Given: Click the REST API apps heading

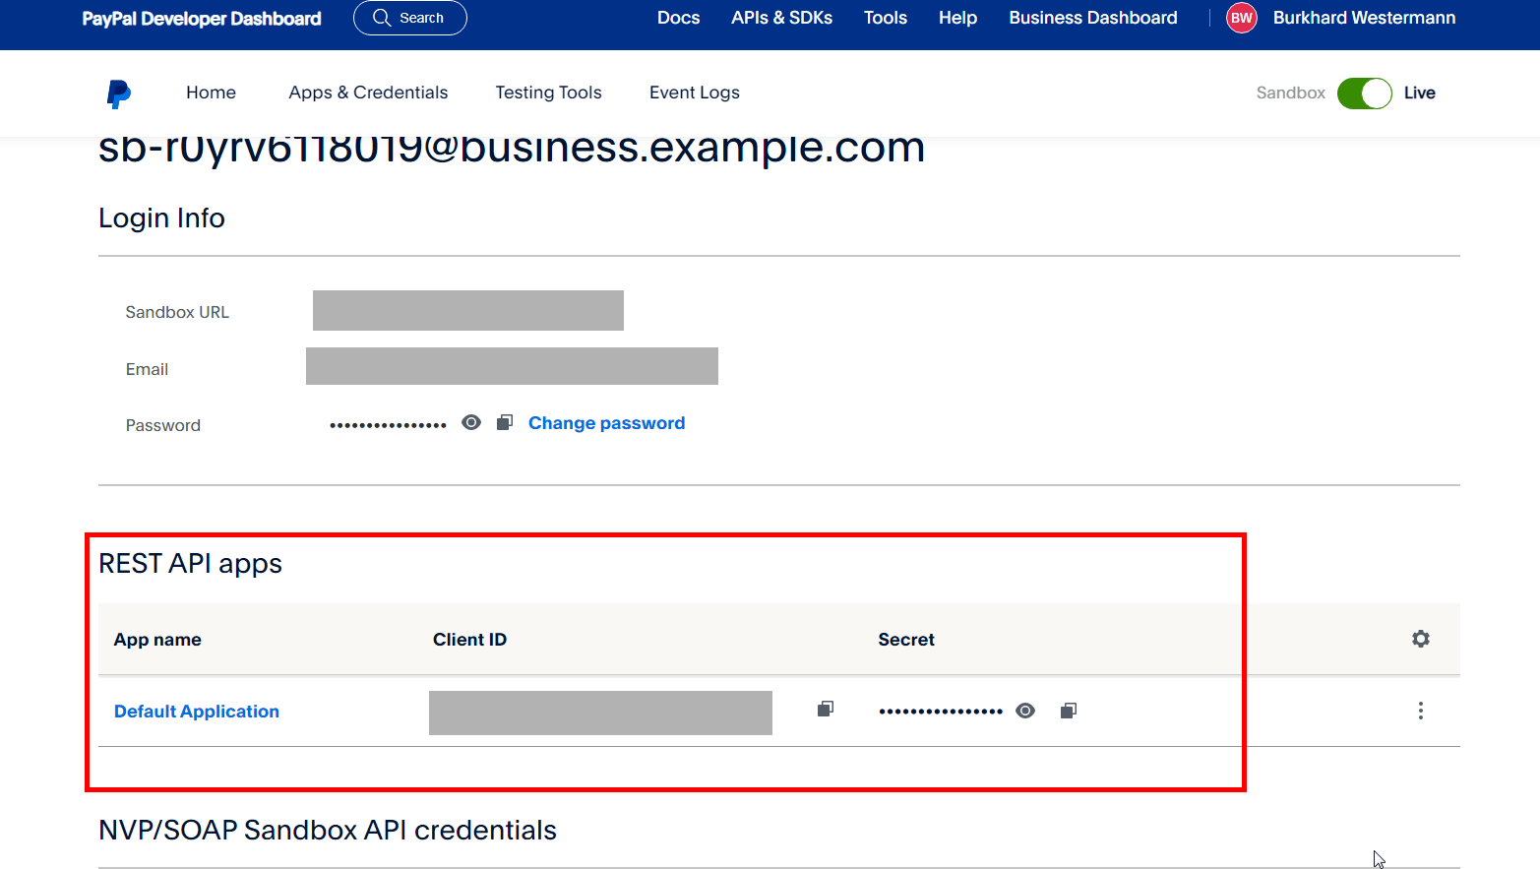Looking at the screenshot, I should click(190, 563).
